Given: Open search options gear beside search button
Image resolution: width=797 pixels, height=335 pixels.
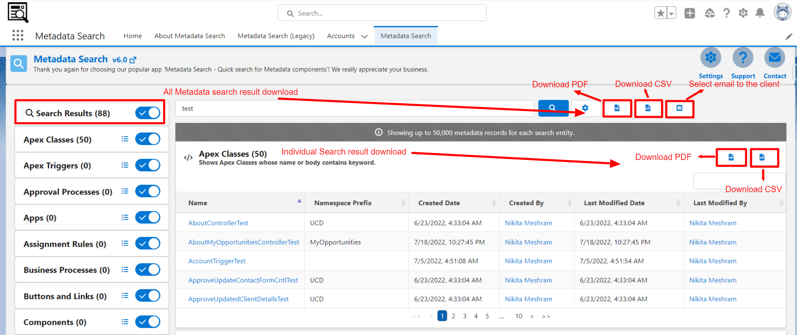Looking at the screenshot, I should (585, 108).
